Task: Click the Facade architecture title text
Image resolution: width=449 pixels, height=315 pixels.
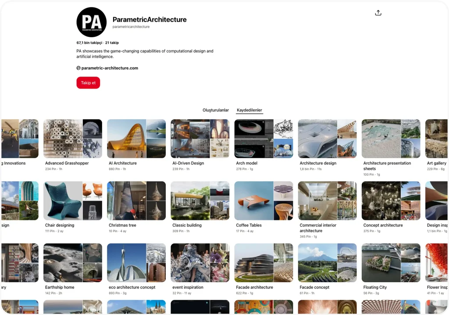Action: pos(254,287)
